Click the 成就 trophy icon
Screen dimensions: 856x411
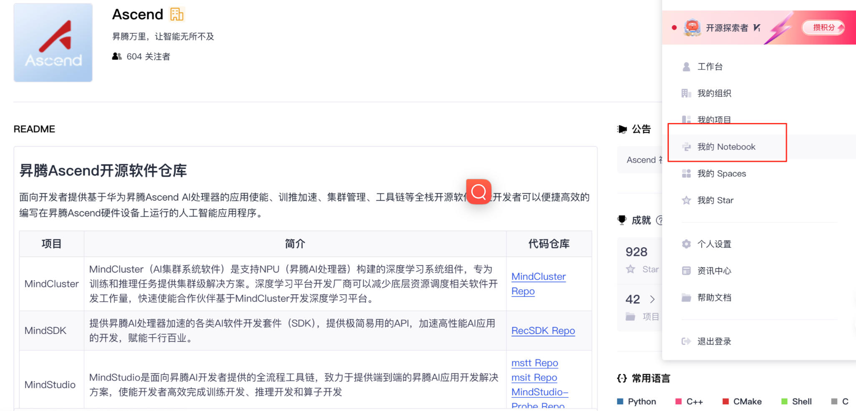622,220
